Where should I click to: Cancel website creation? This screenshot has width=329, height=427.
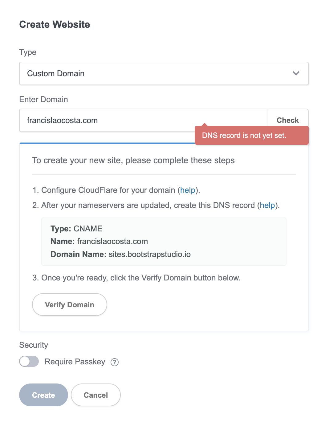point(95,395)
